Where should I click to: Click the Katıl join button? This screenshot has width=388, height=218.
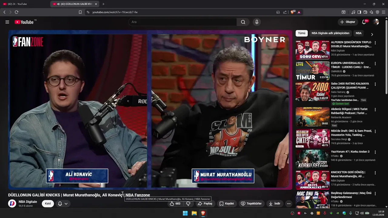[x=48, y=203]
